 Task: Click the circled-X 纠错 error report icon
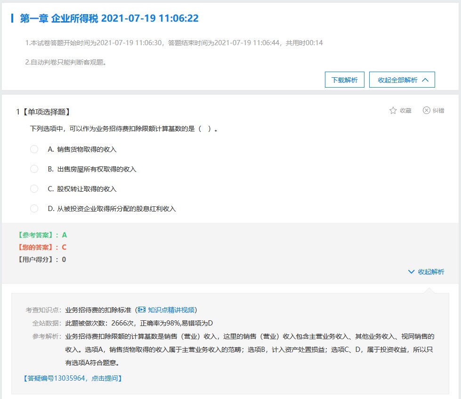point(427,110)
